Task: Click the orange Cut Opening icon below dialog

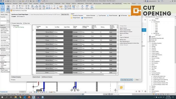Action: point(121,87)
